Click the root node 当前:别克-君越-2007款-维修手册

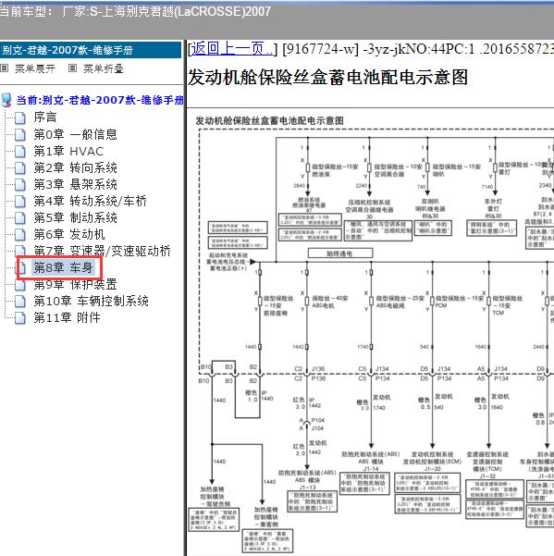point(100,100)
